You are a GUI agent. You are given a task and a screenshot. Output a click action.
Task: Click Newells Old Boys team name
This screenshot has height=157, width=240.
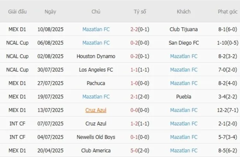[96, 137]
